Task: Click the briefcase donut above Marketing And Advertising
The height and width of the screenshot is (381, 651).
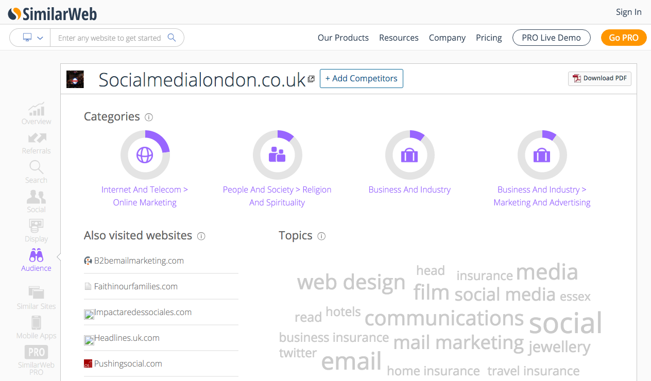Action: tap(542, 155)
